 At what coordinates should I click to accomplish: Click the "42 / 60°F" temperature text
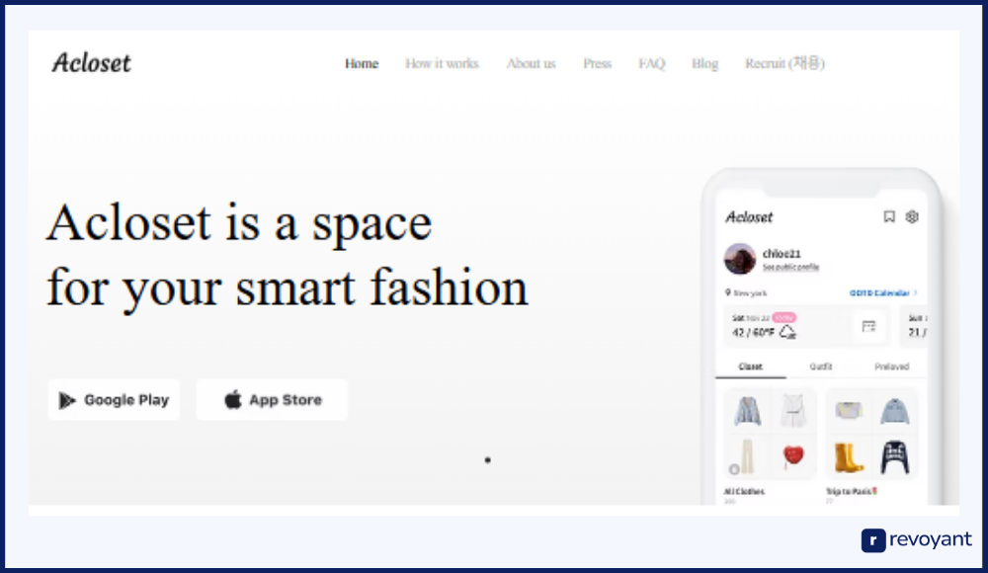point(753,332)
